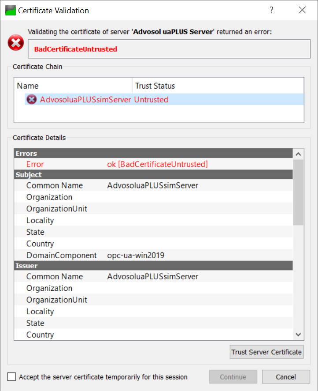Click the scroll up arrow in Certificate Details
The width and height of the screenshot is (318, 391).
pos(298,154)
